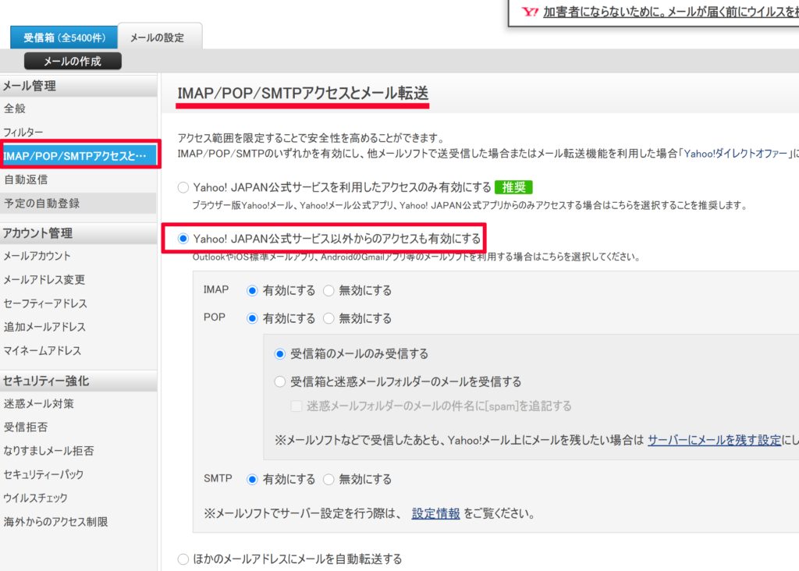Screen dimensions: 799x571
Task: Set SMTP to 無効にする
Action: click(x=328, y=479)
